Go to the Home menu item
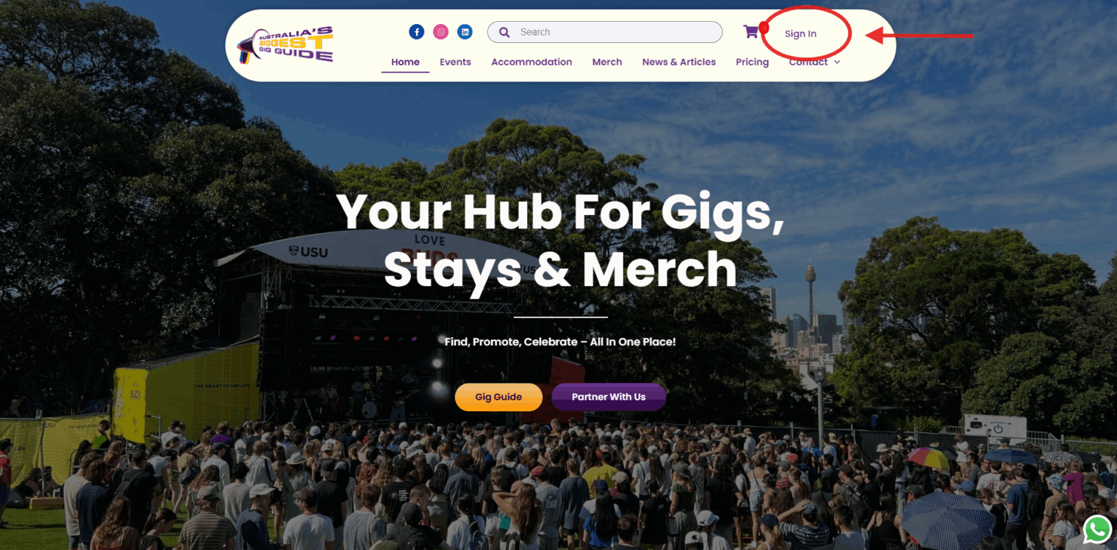 pos(405,62)
